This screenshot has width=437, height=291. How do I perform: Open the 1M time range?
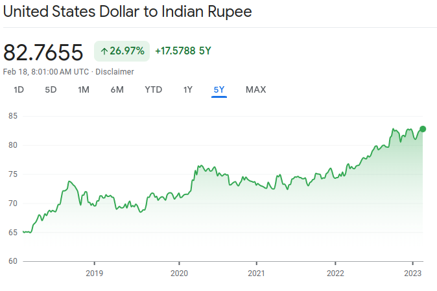pyautogui.click(x=84, y=89)
